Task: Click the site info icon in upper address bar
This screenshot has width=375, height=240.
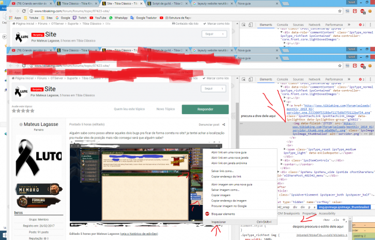Action: [x=31, y=11]
